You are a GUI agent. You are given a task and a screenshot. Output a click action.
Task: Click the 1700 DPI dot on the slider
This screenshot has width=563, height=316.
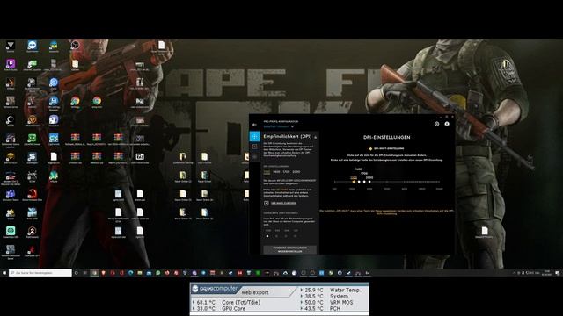[364, 182]
